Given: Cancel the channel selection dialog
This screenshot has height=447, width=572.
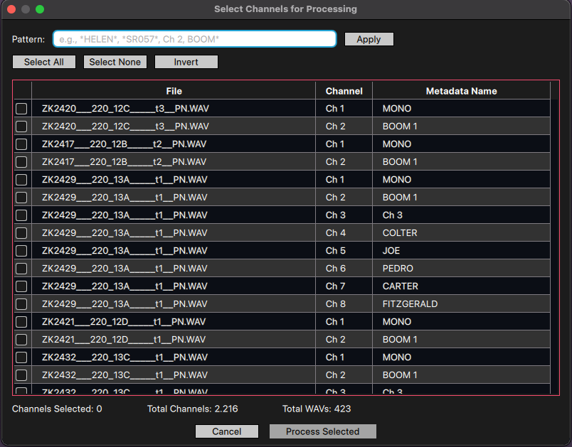Looking at the screenshot, I should click(226, 431).
